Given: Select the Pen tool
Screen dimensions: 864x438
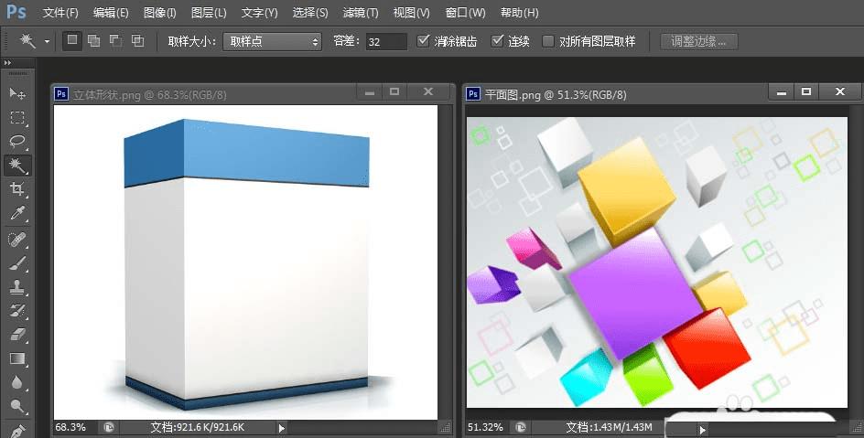Looking at the screenshot, I should coord(17,430).
